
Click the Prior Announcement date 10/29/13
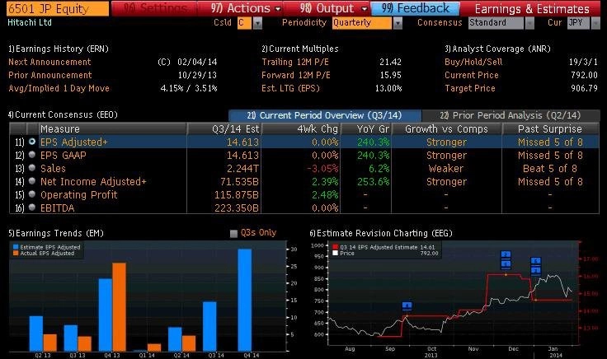click(x=197, y=75)
